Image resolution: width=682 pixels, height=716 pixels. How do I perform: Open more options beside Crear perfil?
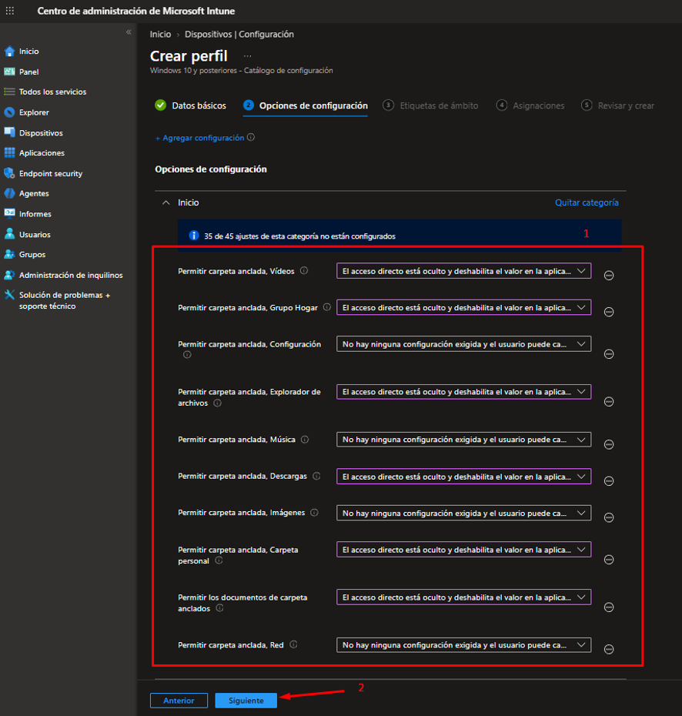click(247, 56)
